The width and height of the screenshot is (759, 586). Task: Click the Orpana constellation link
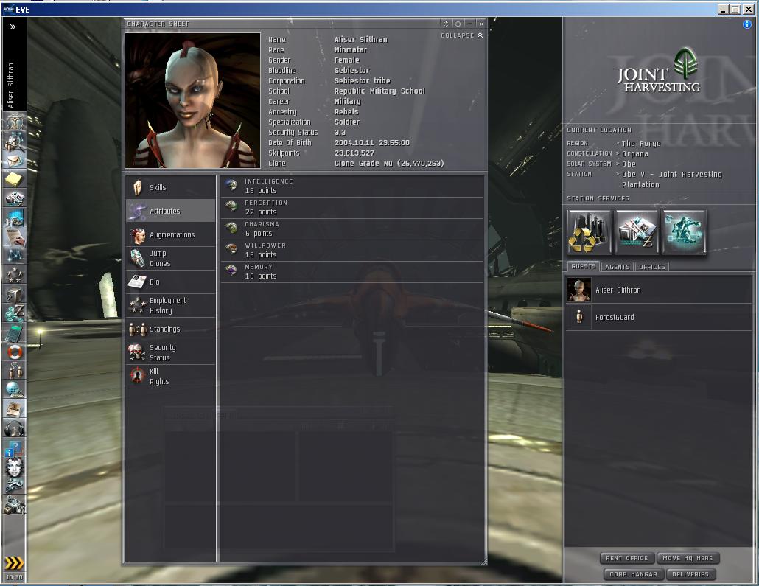pos(634,153)
